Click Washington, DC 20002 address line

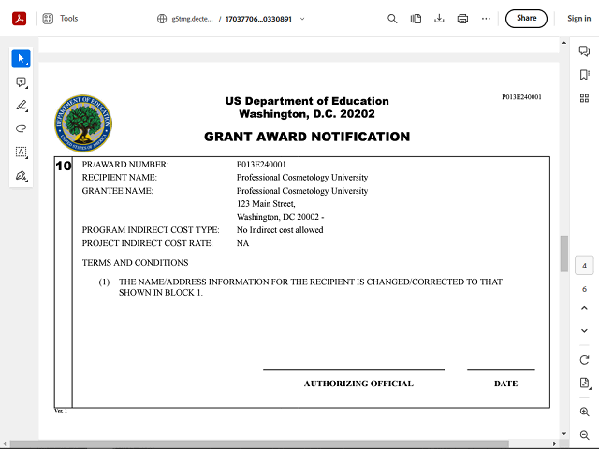point(281,217)
